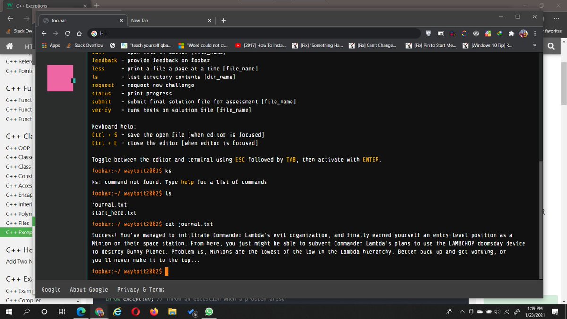Open "[2017] How To Insta..." YouTube bookmark
This screenshot has width=567, height=319.
point(260,45)
